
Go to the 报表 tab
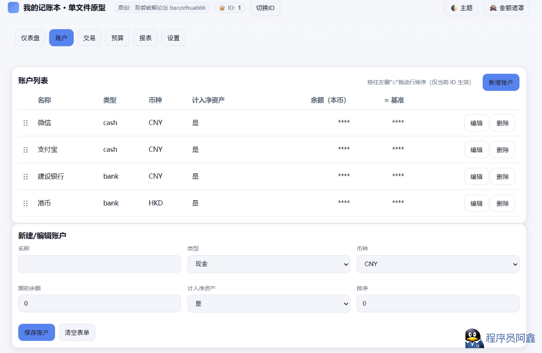point(146,38)
